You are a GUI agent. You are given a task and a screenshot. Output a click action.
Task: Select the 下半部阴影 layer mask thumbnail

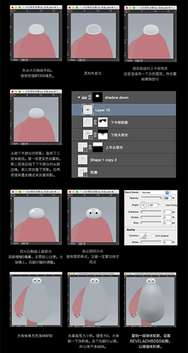pos(102,122)
